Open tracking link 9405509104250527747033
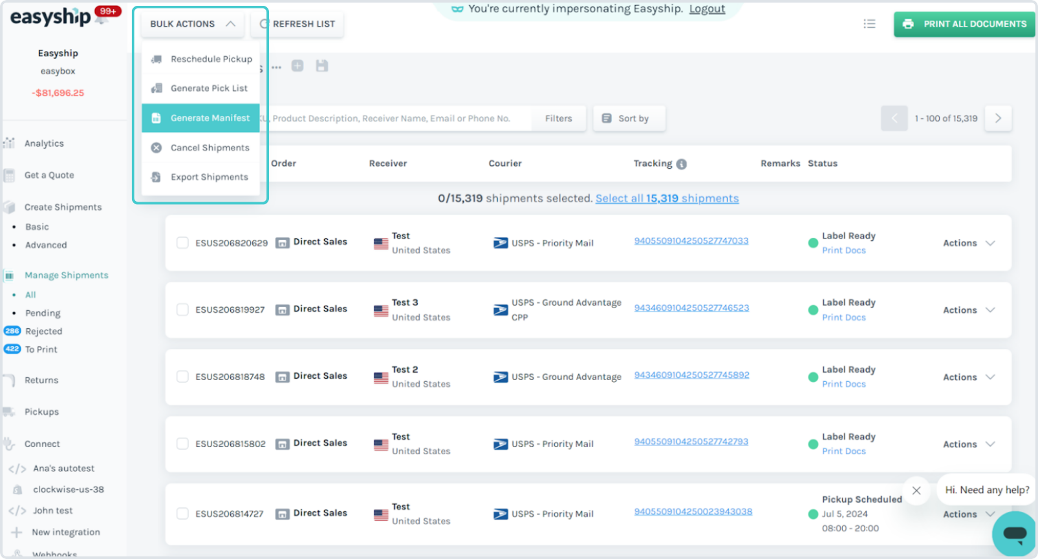Viewport: 1038px width, 559px height. point(691,241)
